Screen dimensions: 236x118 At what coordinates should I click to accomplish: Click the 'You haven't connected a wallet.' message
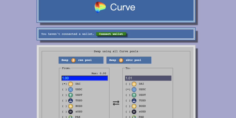[x=68, y=34]
